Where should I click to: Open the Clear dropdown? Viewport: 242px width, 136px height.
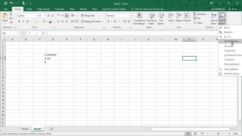point(199,23)
